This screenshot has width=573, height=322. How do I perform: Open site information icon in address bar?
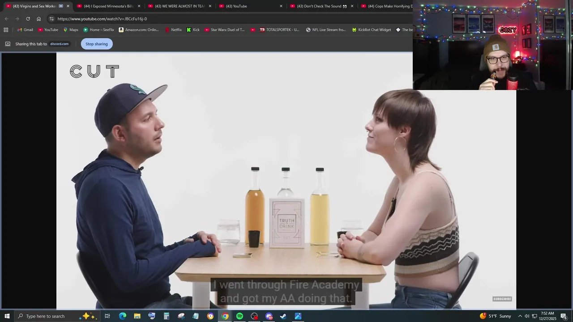(x=51, y=19)
